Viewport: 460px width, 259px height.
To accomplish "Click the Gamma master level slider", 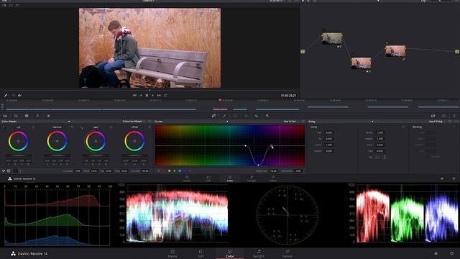I will pos(57,155).
